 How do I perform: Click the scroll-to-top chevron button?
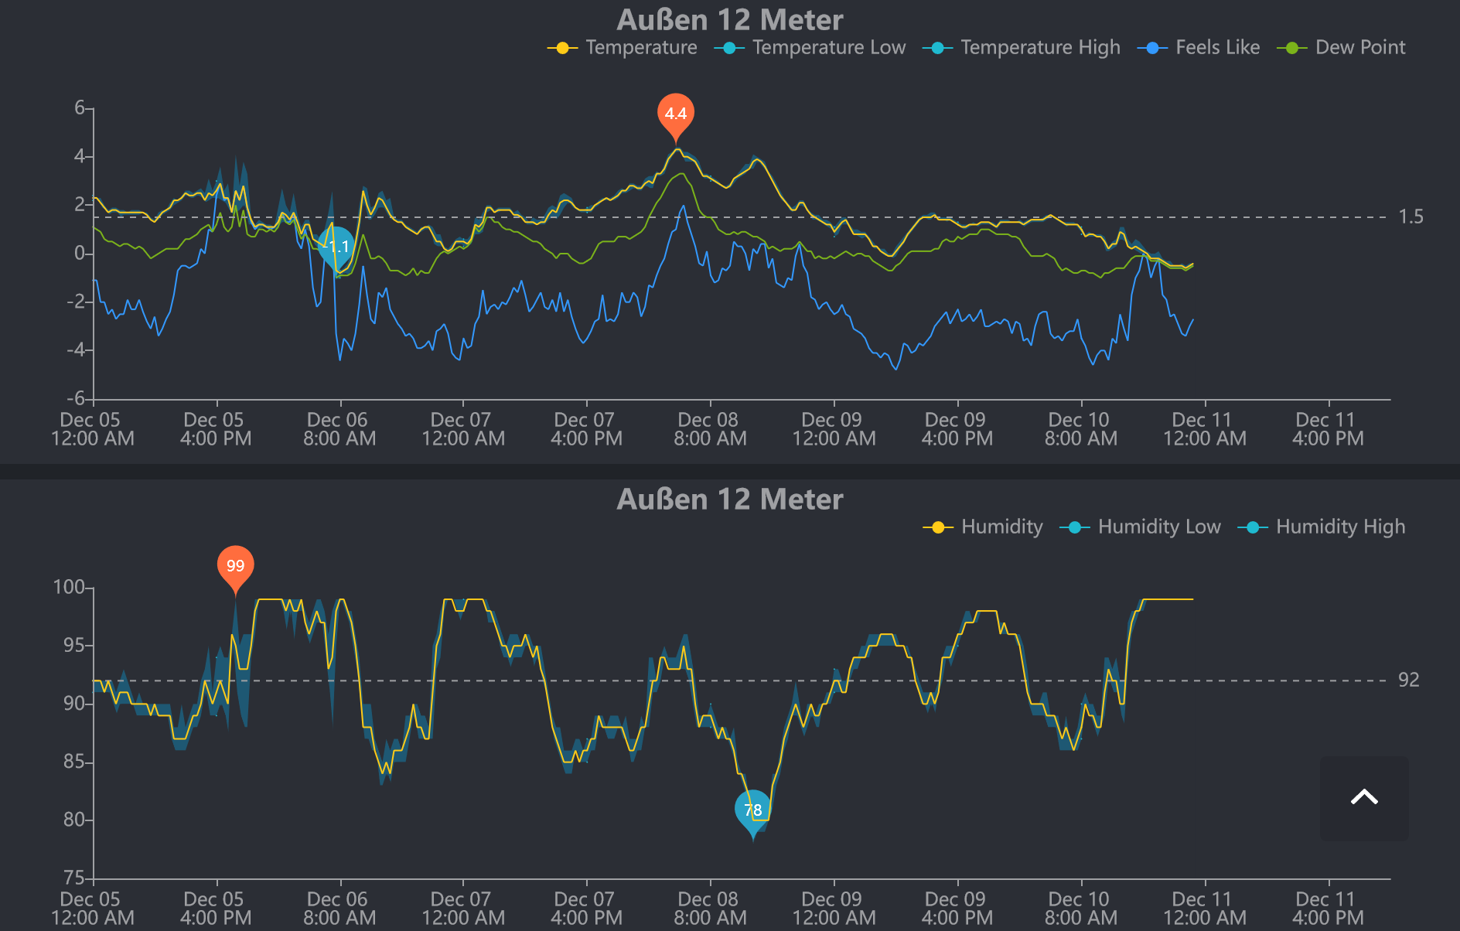pos(1364,798)
